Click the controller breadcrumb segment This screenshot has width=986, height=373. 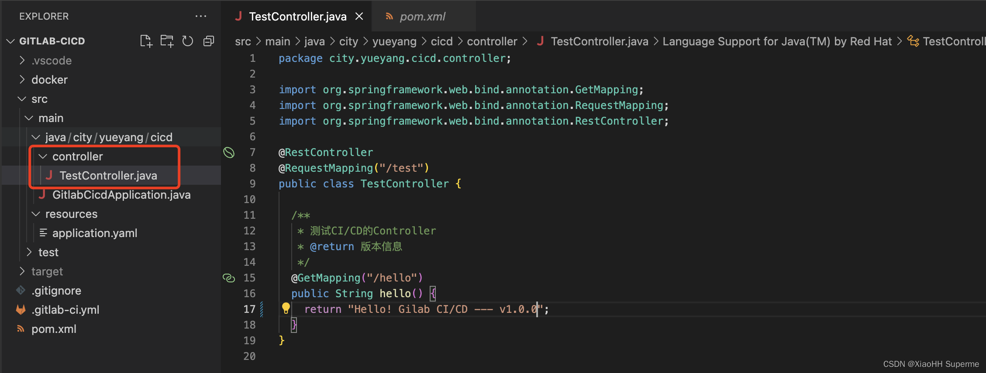tap(492, 41)
